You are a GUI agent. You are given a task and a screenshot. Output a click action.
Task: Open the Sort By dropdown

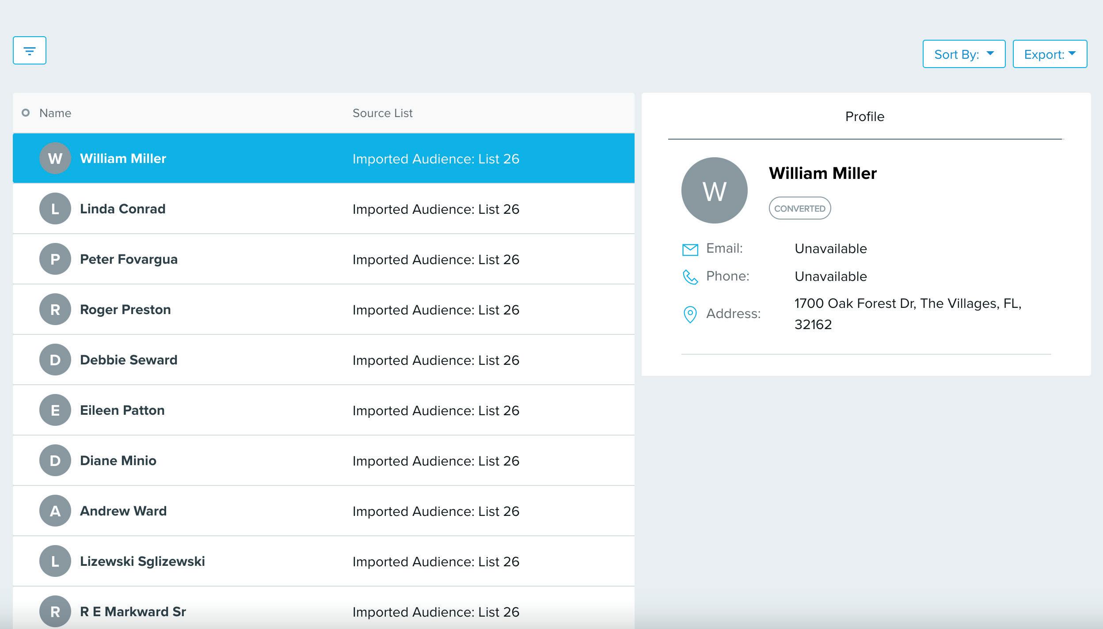coord(963,54)
